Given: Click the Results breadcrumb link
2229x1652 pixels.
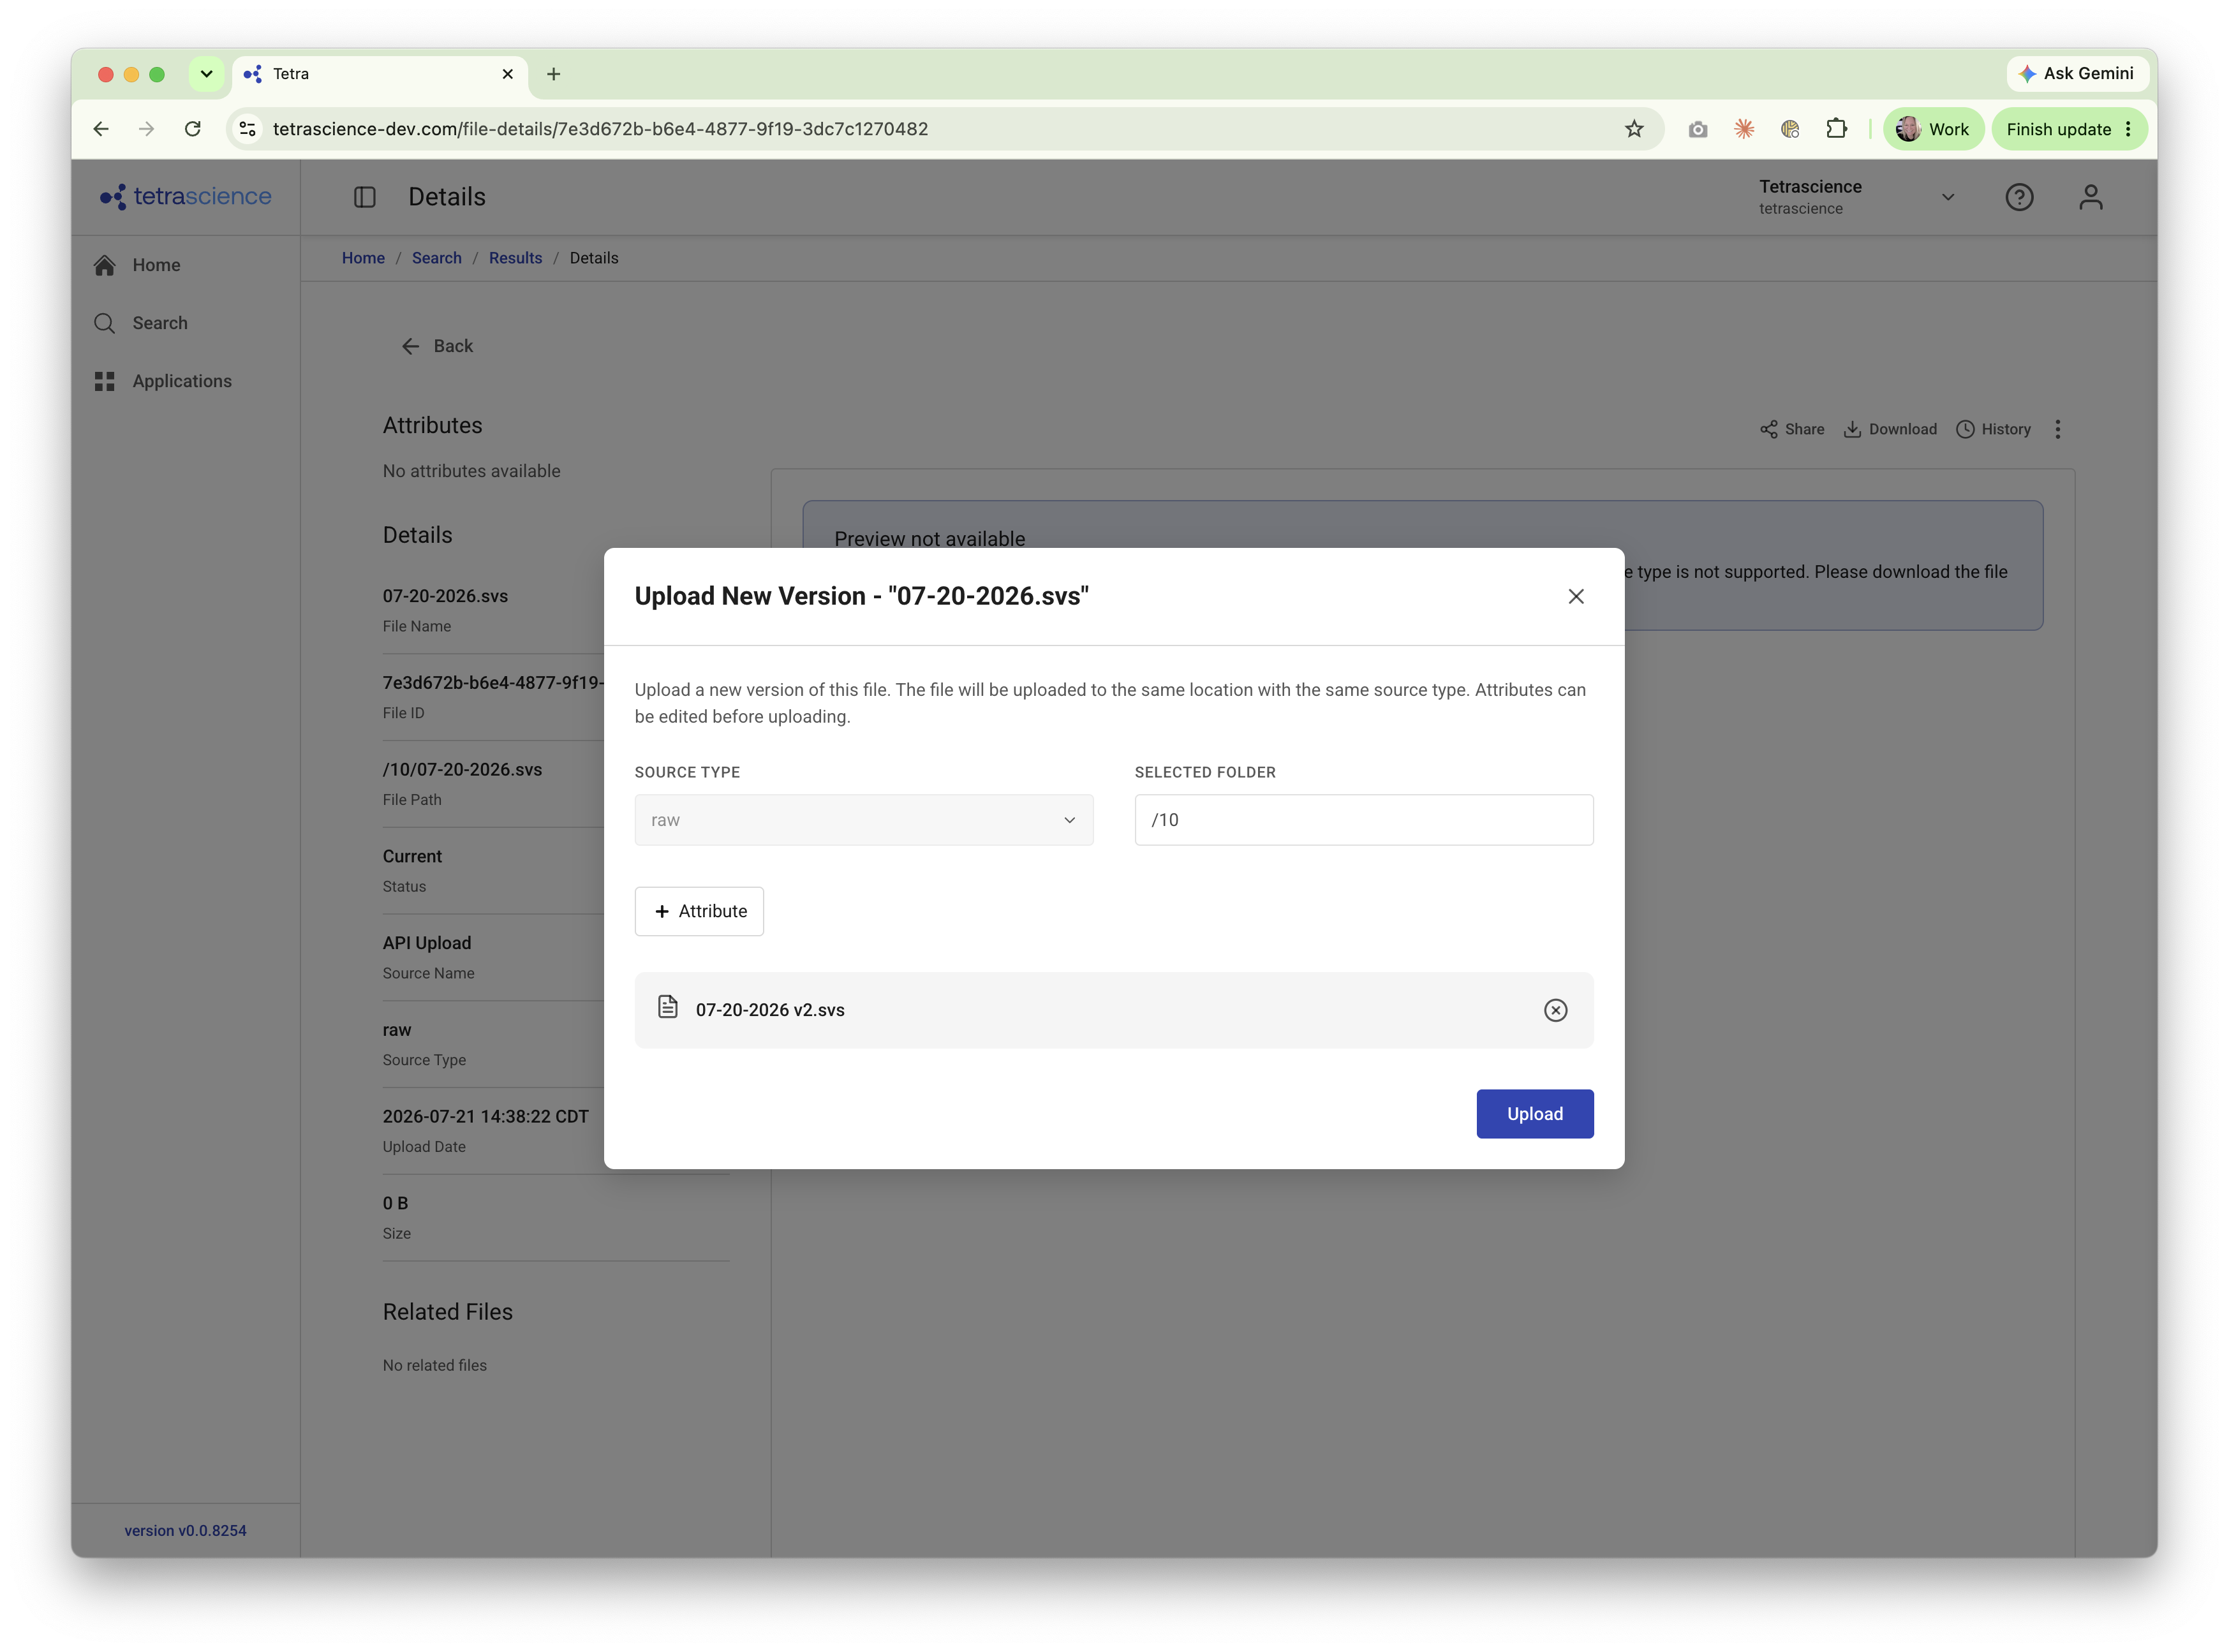Looking at the screenshot, I should click(x=515, y=258).
